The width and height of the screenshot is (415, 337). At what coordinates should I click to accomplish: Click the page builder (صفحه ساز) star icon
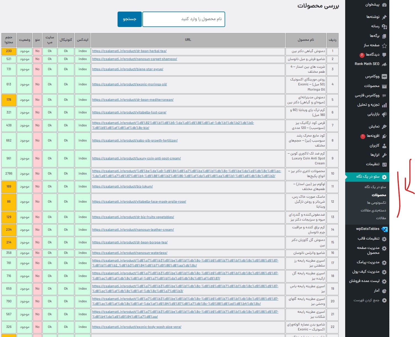(x=384, y=45)
